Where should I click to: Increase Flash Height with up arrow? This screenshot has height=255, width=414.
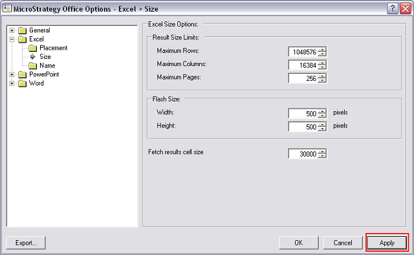[x=322, y=125]
